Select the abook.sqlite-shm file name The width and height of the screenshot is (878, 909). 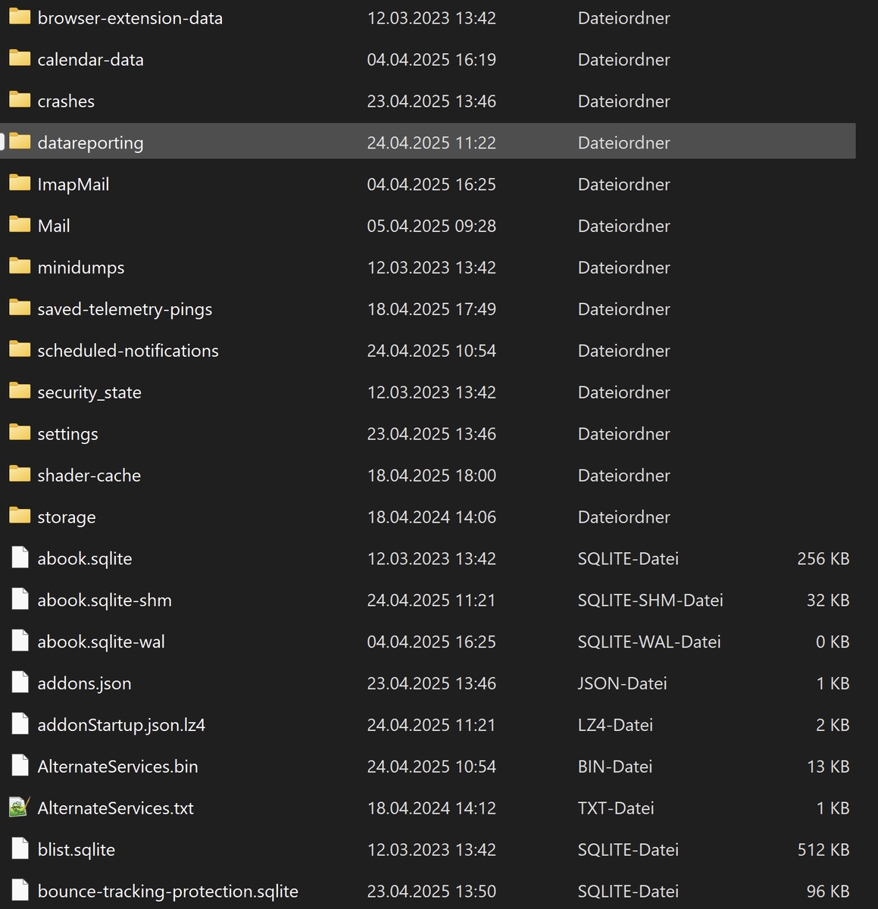(x=105, y=601)
